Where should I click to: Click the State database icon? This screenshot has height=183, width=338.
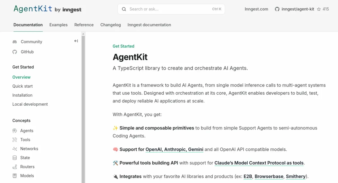click(15, 158)
